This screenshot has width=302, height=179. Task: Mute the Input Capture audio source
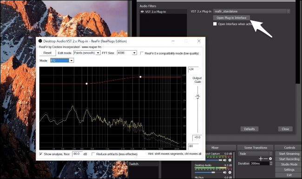225,160
